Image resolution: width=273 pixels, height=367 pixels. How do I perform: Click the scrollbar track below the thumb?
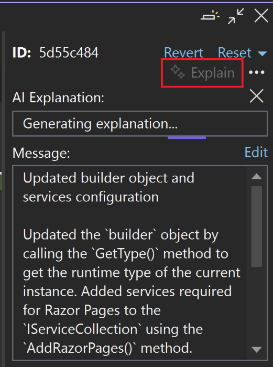(x=257, y=306)
